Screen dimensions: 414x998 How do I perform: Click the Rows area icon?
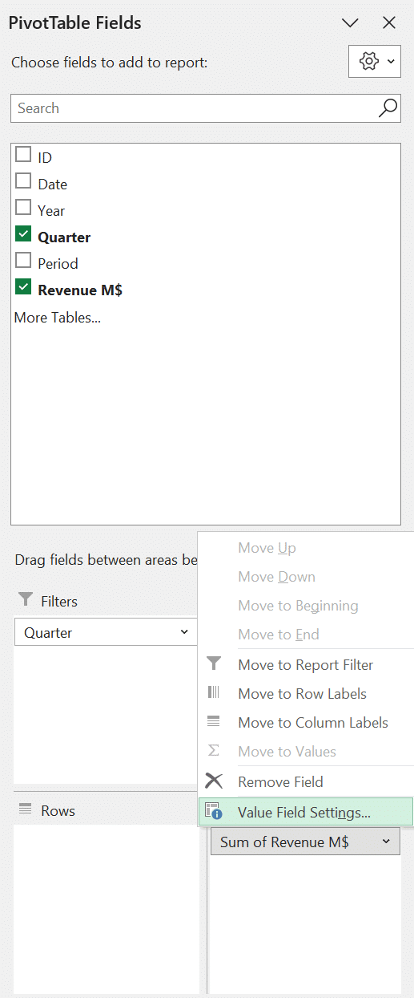pos(26,810)
